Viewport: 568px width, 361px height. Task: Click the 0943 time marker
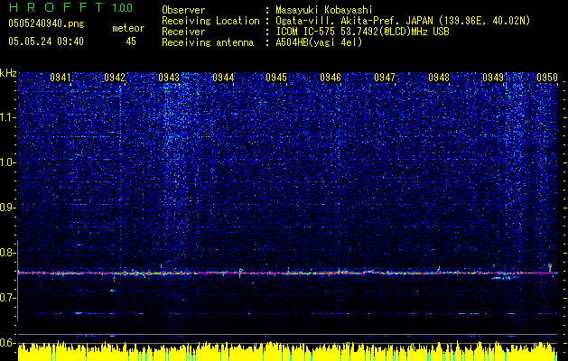[169, 78]
